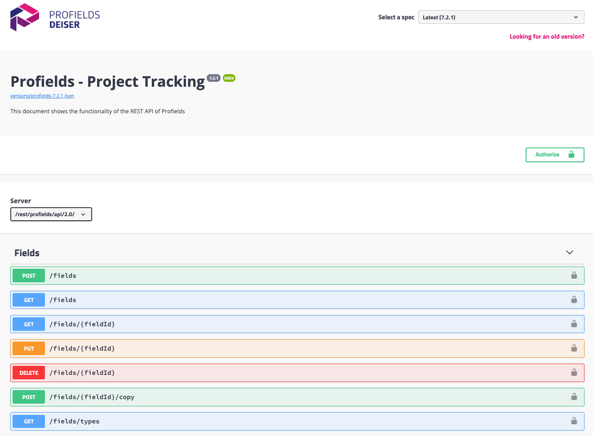Viewport: 593px width, 436px height.
Task: Collapse the Fields section chevron
Action: click(x=570, y=253)
